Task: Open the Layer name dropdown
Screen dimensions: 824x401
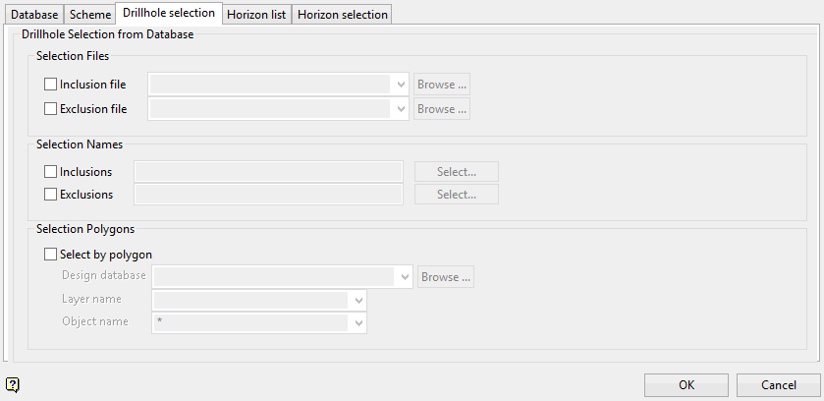Action: 358,300
